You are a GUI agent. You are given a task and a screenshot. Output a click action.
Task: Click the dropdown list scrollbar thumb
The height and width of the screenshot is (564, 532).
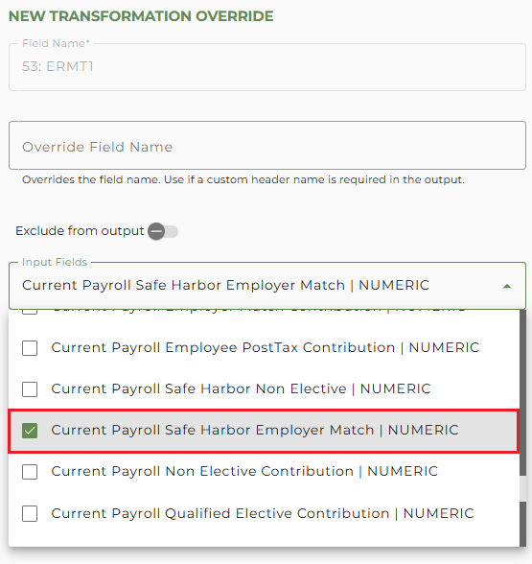pos(523,393)
